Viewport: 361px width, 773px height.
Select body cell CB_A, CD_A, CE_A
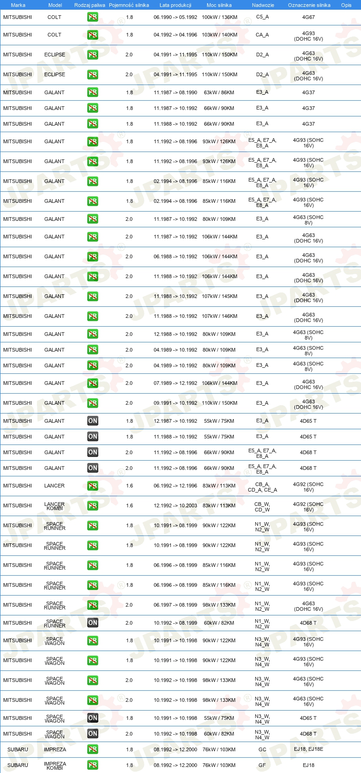pyautogui.click(x=262, y=487)
